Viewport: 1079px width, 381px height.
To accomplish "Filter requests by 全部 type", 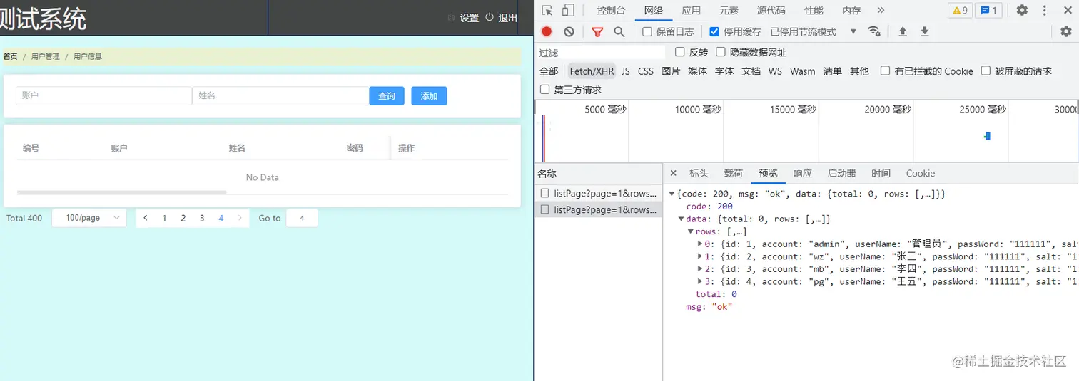I will [x=549, y=71].
